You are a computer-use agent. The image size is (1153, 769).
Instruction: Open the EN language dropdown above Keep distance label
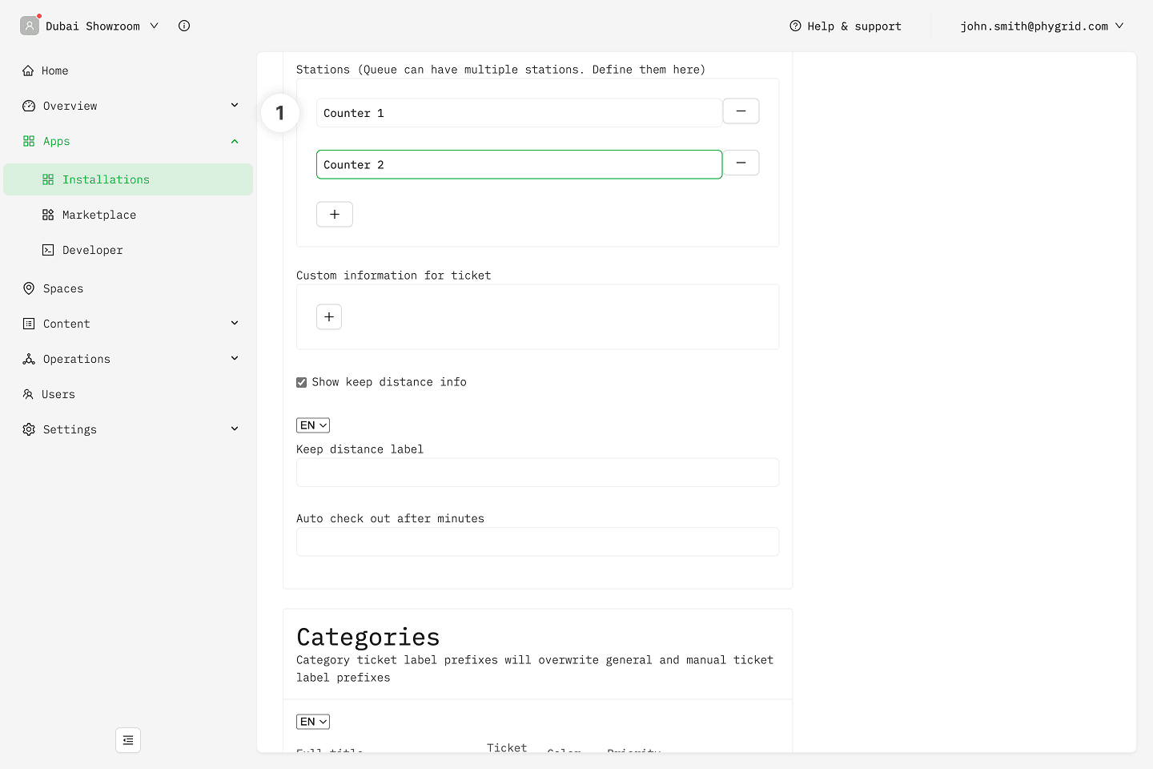pyautogui.click(x=313, y=425)
